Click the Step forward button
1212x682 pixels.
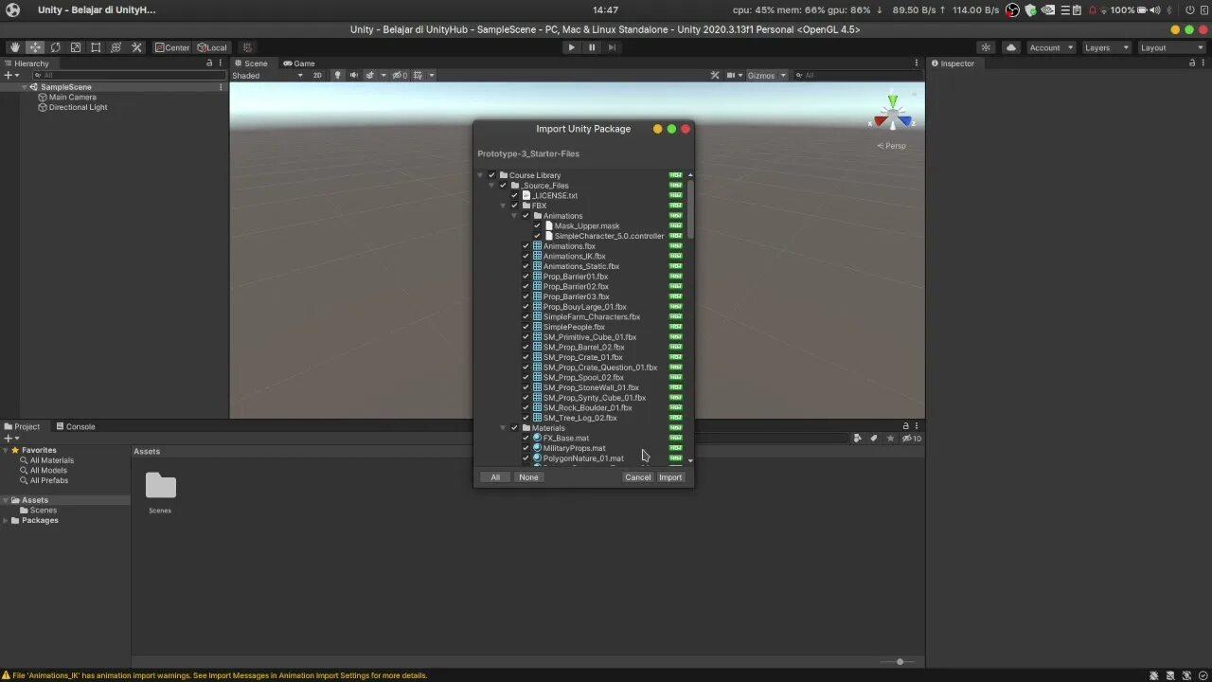pyautogui.click(x=612, y=47)
